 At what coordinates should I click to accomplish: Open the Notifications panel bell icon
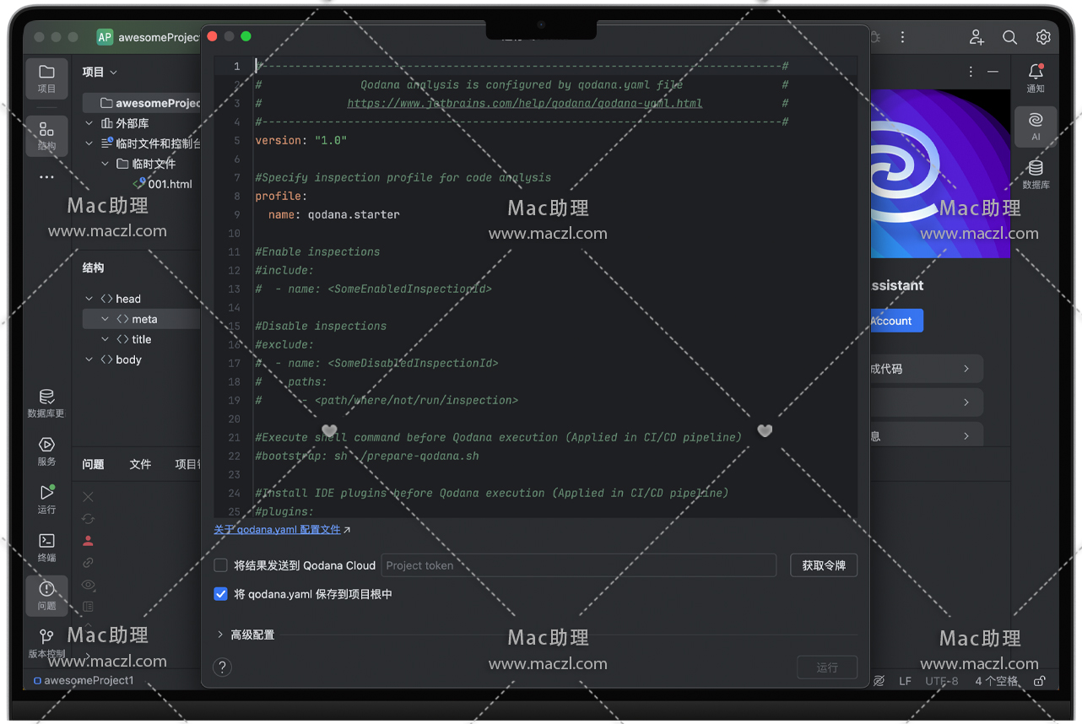click(x=1036, y=78)
